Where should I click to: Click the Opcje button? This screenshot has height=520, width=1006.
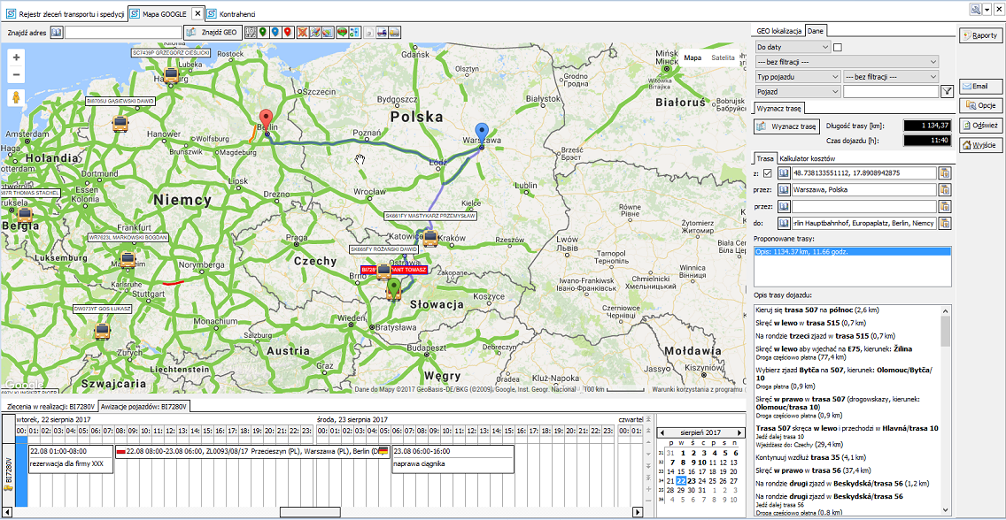980,105
